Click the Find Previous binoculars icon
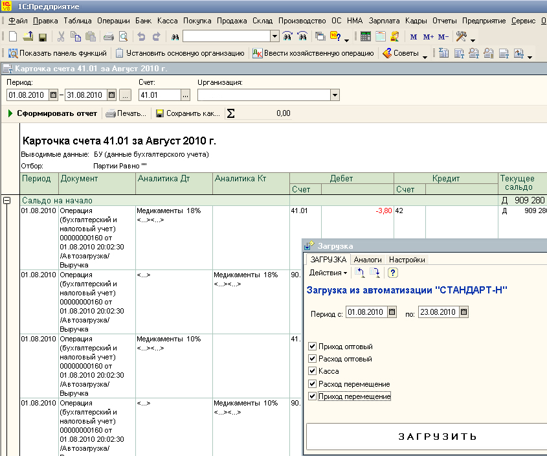The width and height of the screenshot is (547, 456). [302, 36]
